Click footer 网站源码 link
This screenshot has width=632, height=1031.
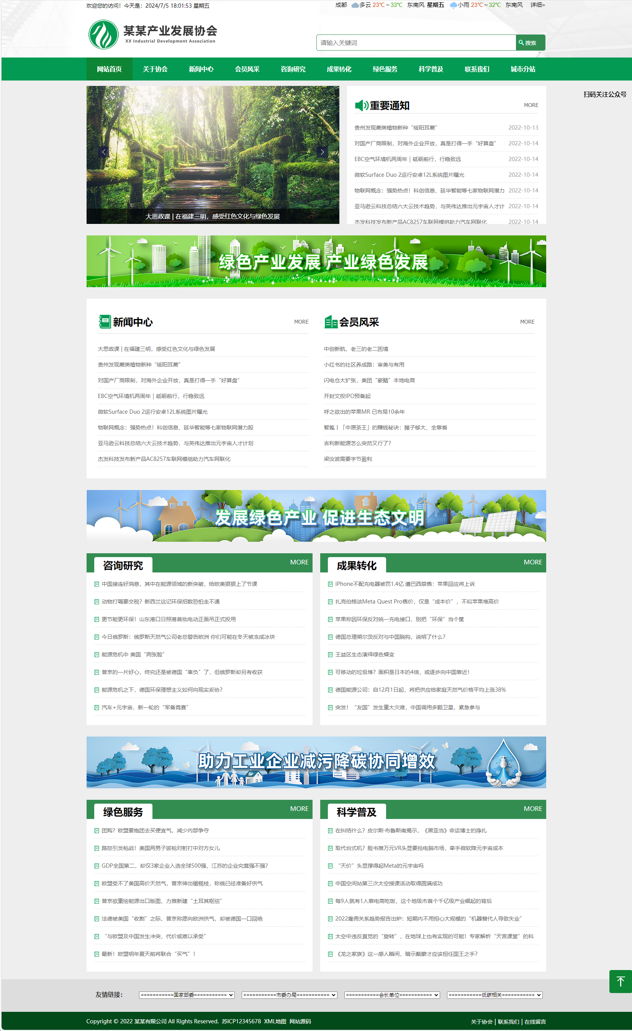coord(300,1021)
